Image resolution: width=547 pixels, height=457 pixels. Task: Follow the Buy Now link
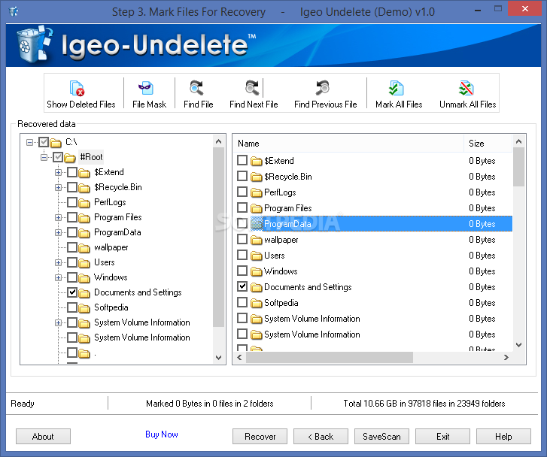click(162, 434)
